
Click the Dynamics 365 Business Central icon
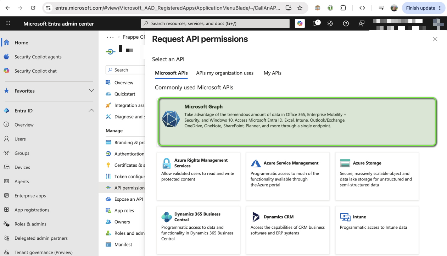pos(167,217)
